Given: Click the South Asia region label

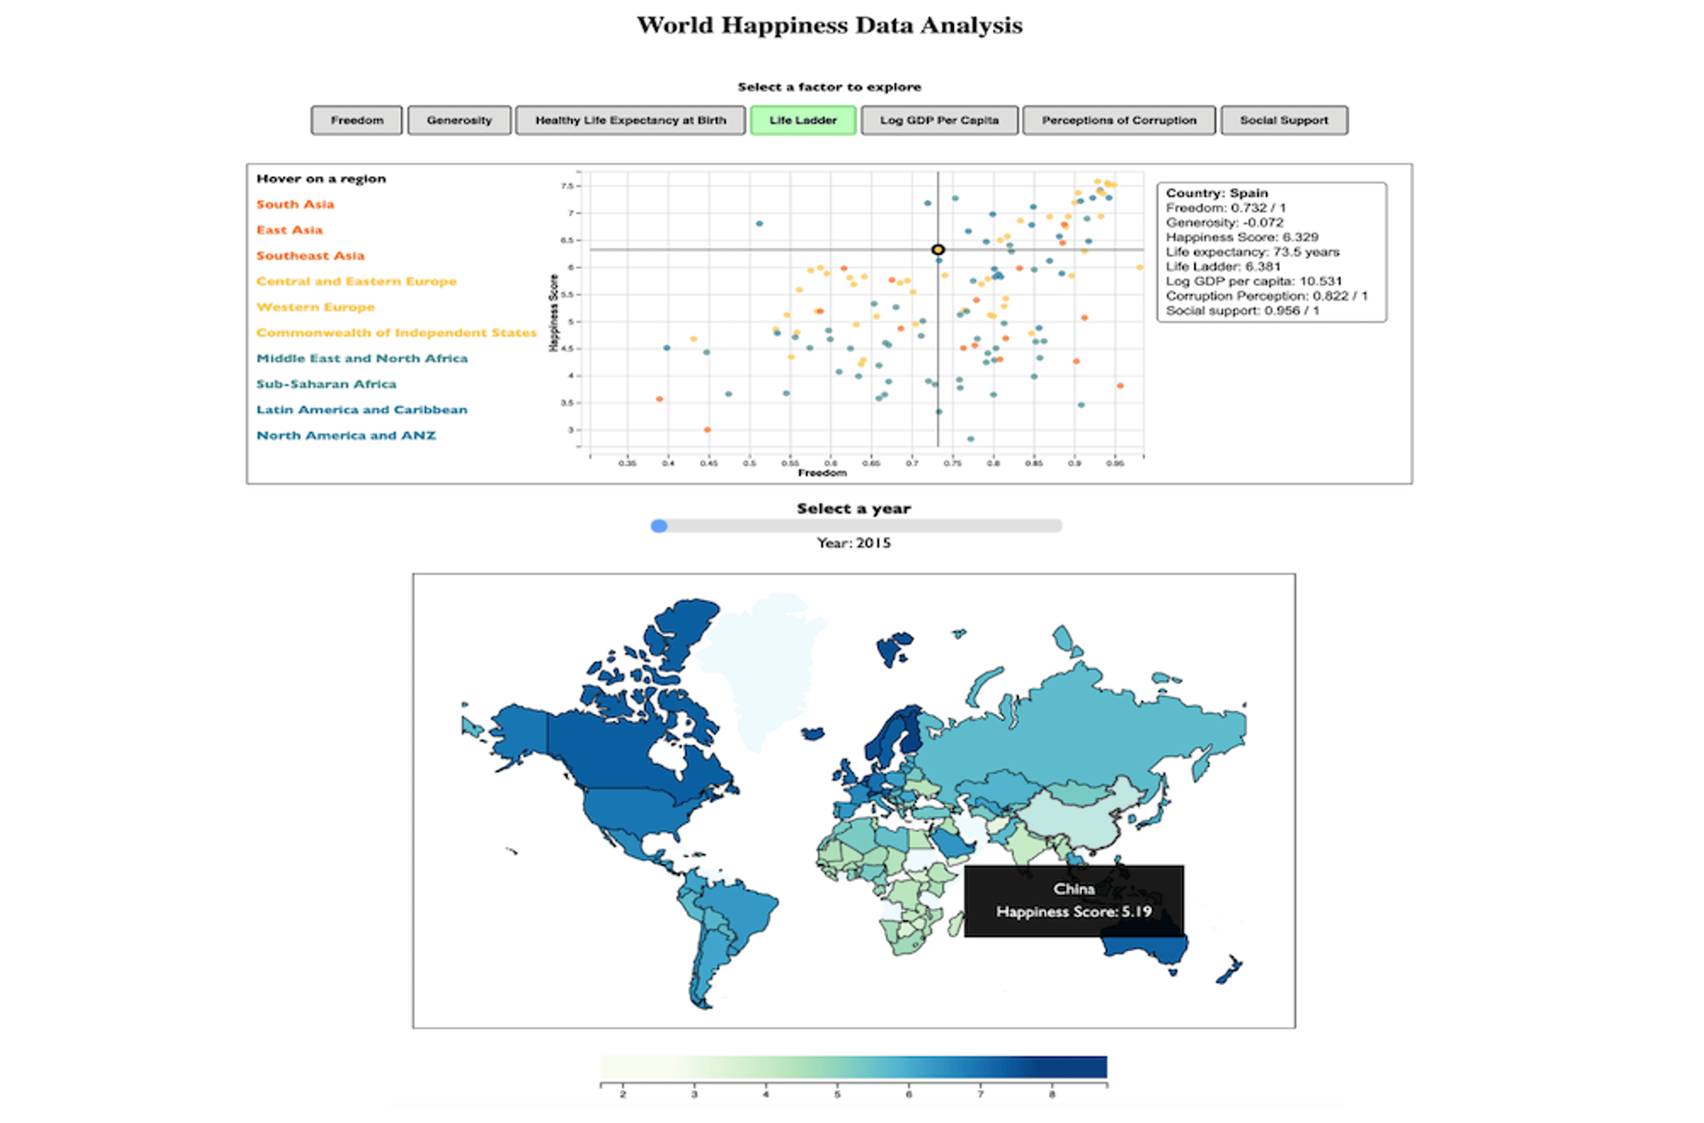Looking at the screenshot, I should [295, 204].
